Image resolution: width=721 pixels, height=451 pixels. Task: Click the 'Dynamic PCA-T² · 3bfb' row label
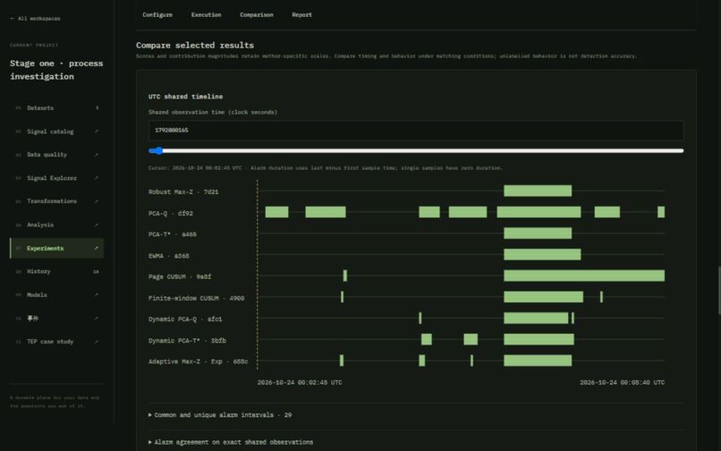click(x=187, y=341)
